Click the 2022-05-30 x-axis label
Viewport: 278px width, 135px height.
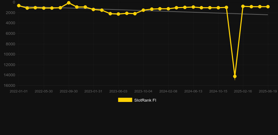[44, 91]
